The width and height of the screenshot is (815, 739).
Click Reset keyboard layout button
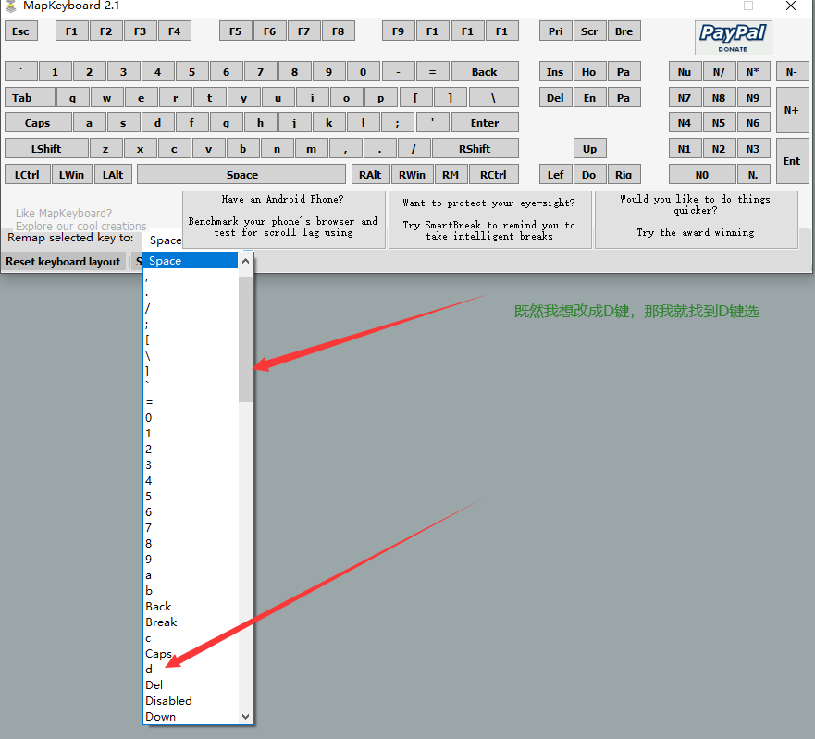coord(63,262)
